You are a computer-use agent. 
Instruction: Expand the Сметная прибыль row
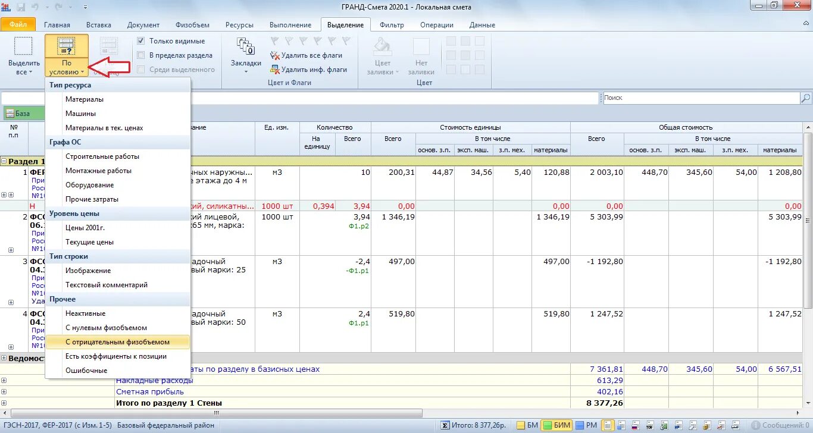[x=4, y=392]
